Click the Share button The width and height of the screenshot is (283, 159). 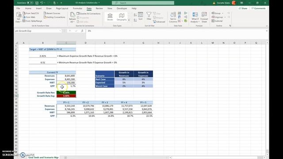click(243, 8)
